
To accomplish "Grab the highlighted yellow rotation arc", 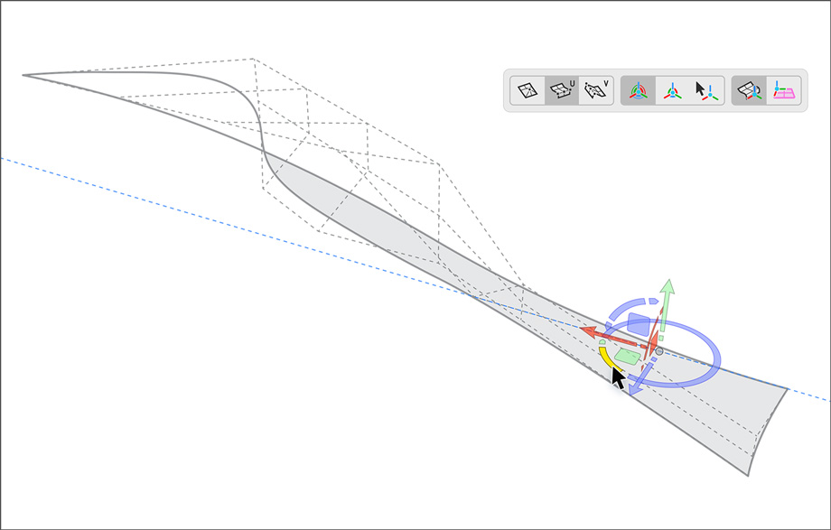I will (x=609, y=359).
